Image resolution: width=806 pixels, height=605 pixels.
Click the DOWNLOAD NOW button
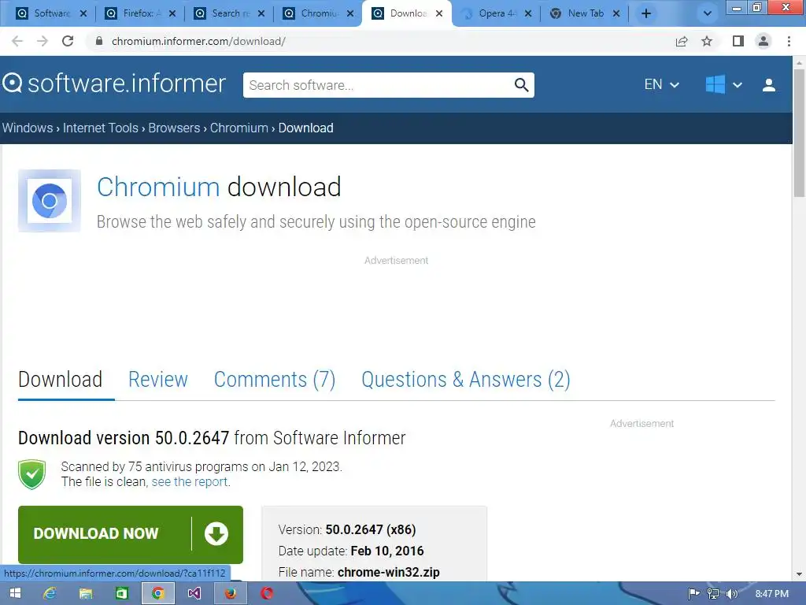click(x=131, y=534)
